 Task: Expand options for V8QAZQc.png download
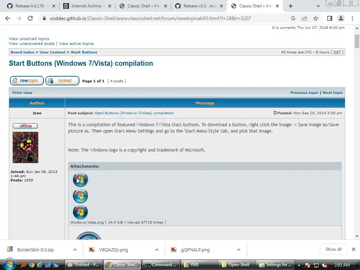[x=157, y=250]
